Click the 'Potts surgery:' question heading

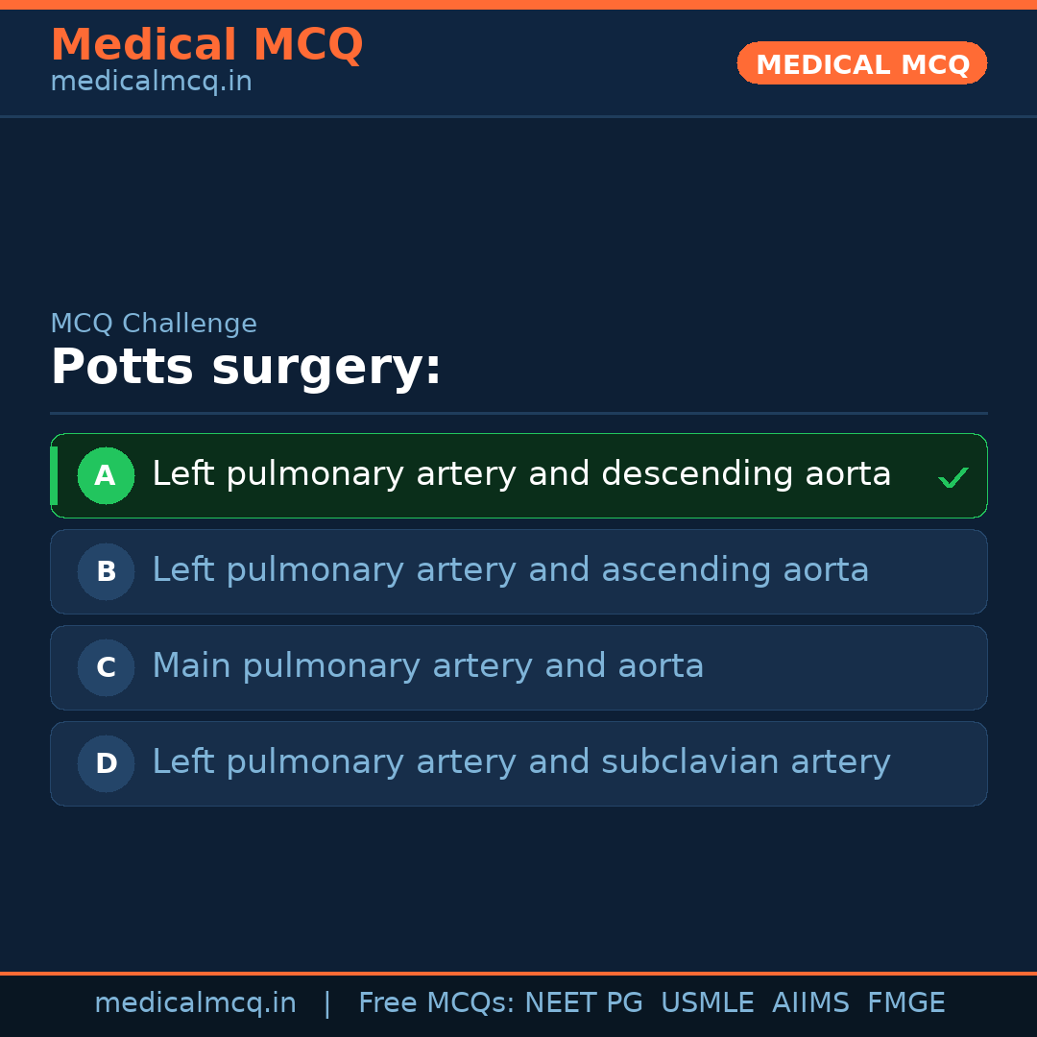(246, 368)
